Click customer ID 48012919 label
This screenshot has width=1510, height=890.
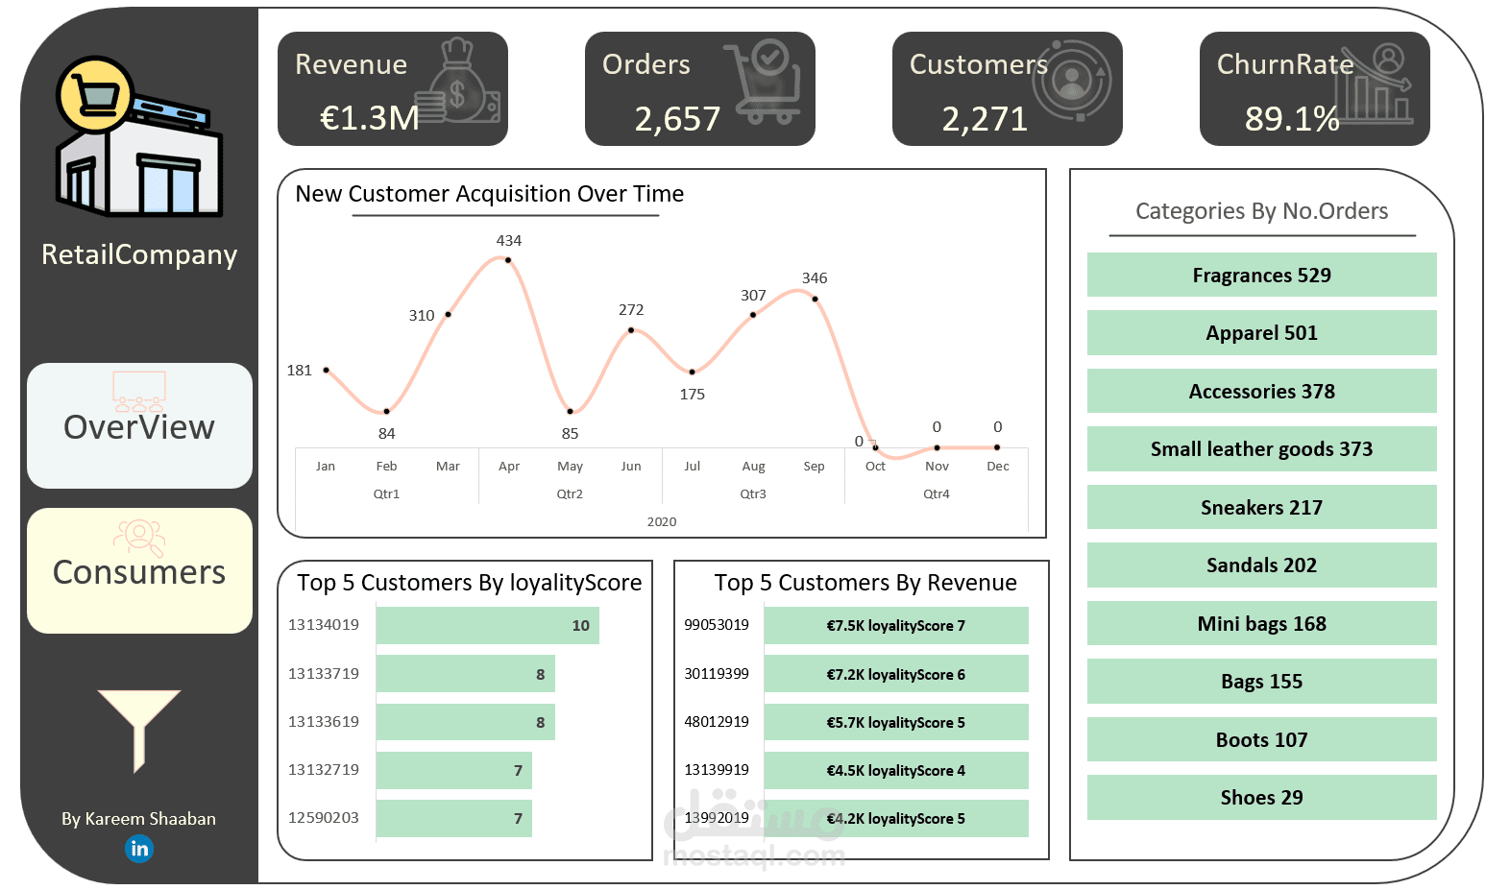pyautogui.click(x=717, y=721)
